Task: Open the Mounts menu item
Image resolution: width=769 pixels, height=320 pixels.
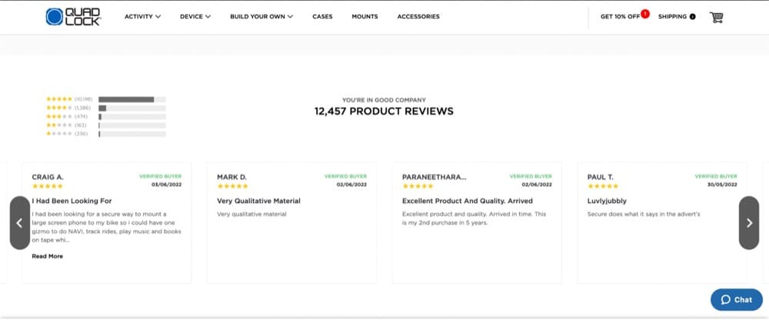Action: [365, 16]
